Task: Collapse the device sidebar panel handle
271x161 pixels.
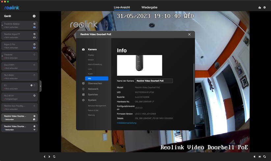Action: click(41, 86)
